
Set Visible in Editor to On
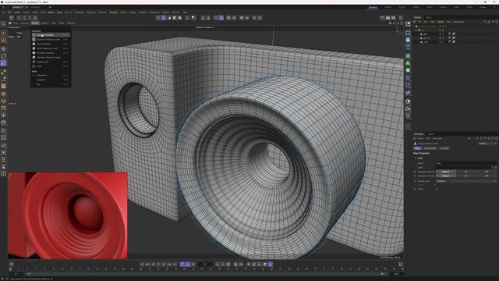466,172
